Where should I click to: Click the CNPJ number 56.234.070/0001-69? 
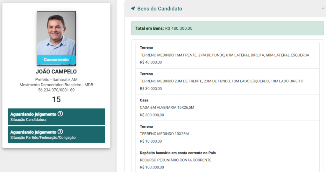(x=56, y=90)
